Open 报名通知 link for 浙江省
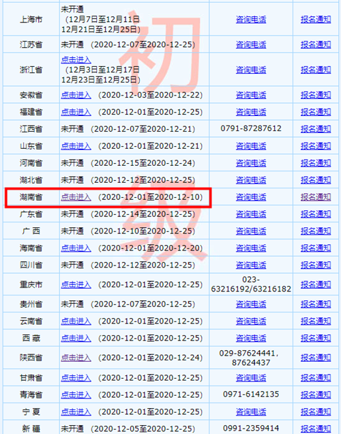The image size is (341, 434). (316, 70)
